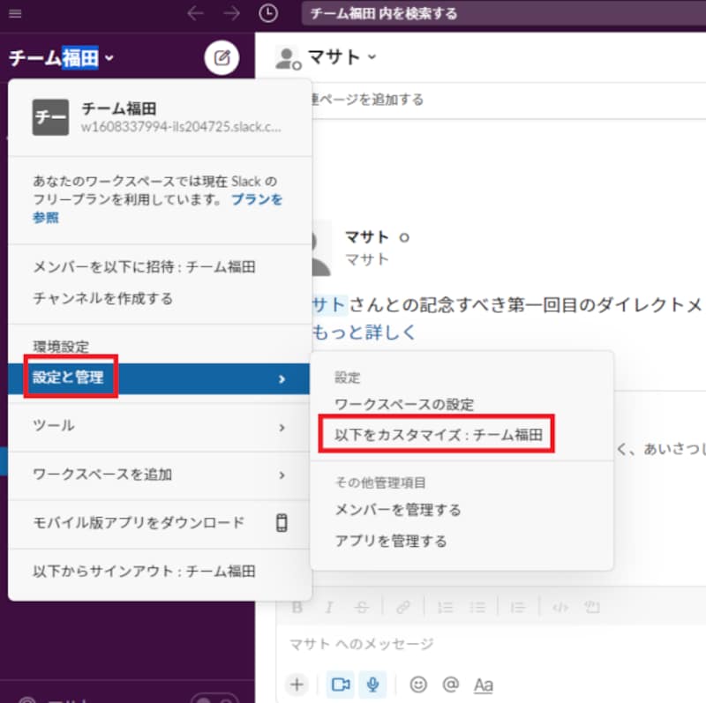The height and width of the screenshot is (703, 706).
Task: Click the compose new message icon
Action: pyautogui.click(x=222, y=59)
